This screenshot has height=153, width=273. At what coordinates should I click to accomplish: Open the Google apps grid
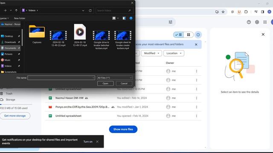click(x=265, y=22)
